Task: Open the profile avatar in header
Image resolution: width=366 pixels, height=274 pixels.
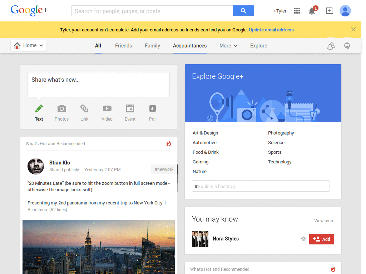Action: point(345,11)
